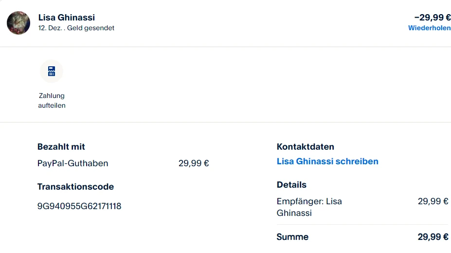Click the Details heading
451x253 pixels.
(291, 185)
